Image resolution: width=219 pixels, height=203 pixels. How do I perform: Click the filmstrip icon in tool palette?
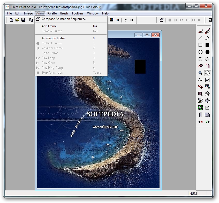pos(200,115)
